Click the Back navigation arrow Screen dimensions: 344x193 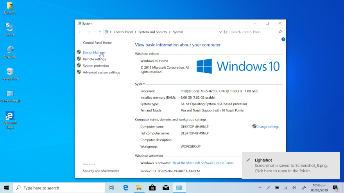point(80,32)
